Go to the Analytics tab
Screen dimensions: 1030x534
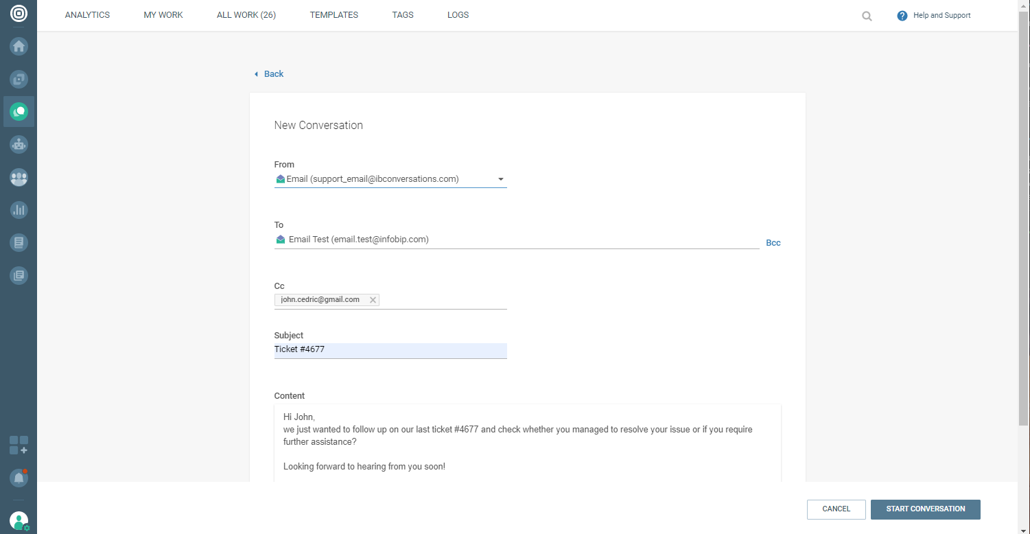pyautogui.click(x=87, y=15)
